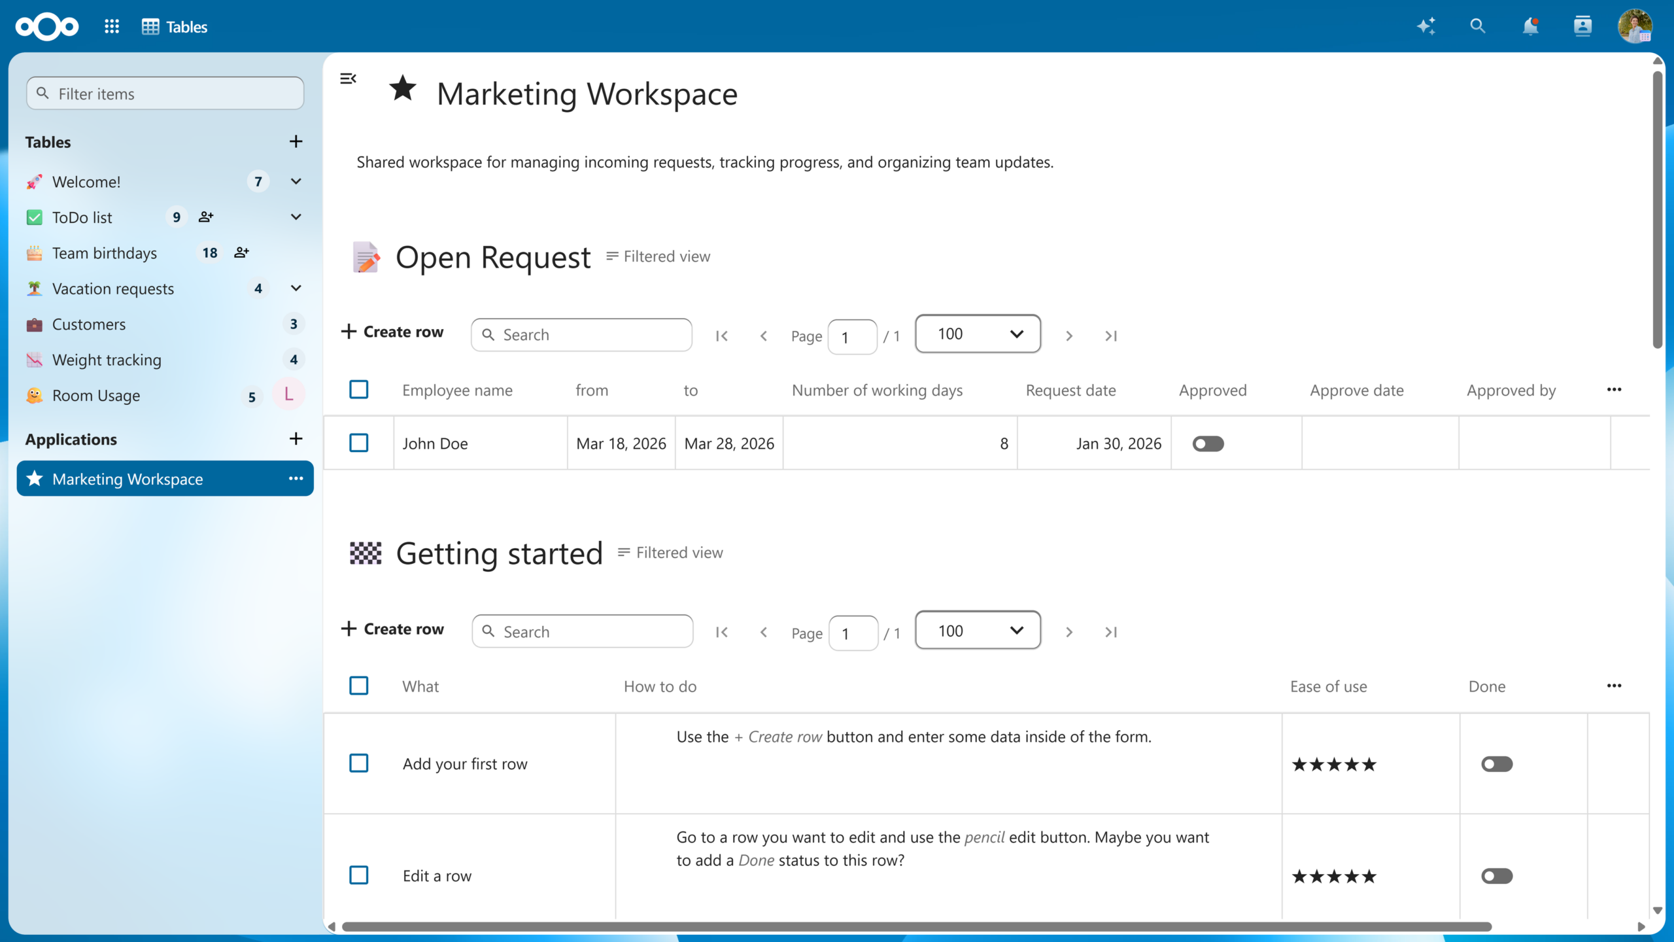Screen dimensions: 1674x942
Task: Open column options menu in Open Request header
Action: coord(1614,389)
